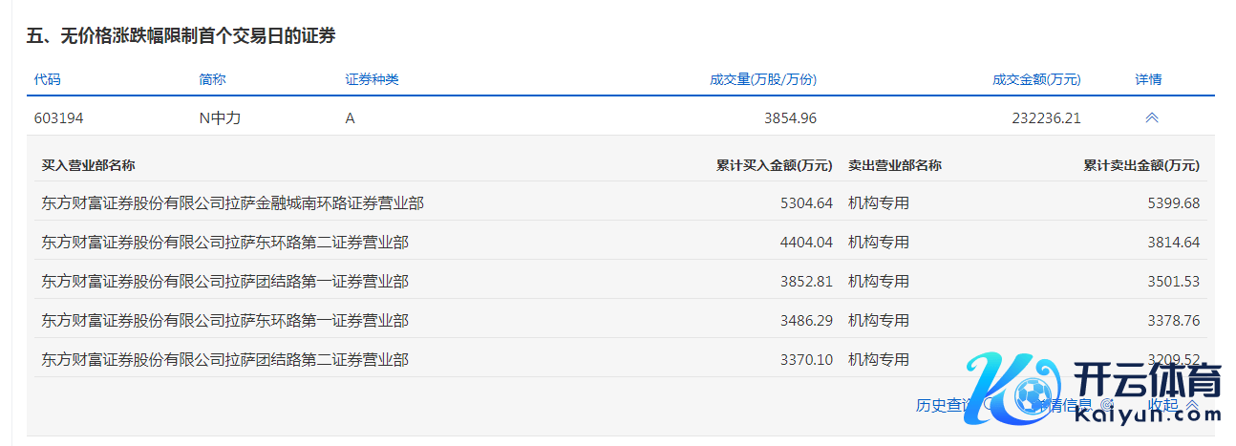Select the 代码 column header
1236x446 pixels.
tap(47, 79)
